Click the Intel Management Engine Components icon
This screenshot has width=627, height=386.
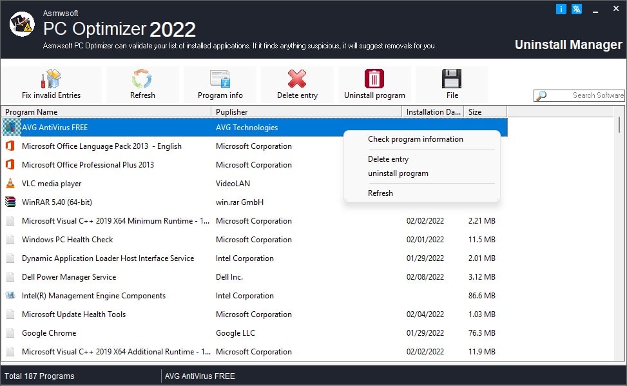click(x=10, y=295)
